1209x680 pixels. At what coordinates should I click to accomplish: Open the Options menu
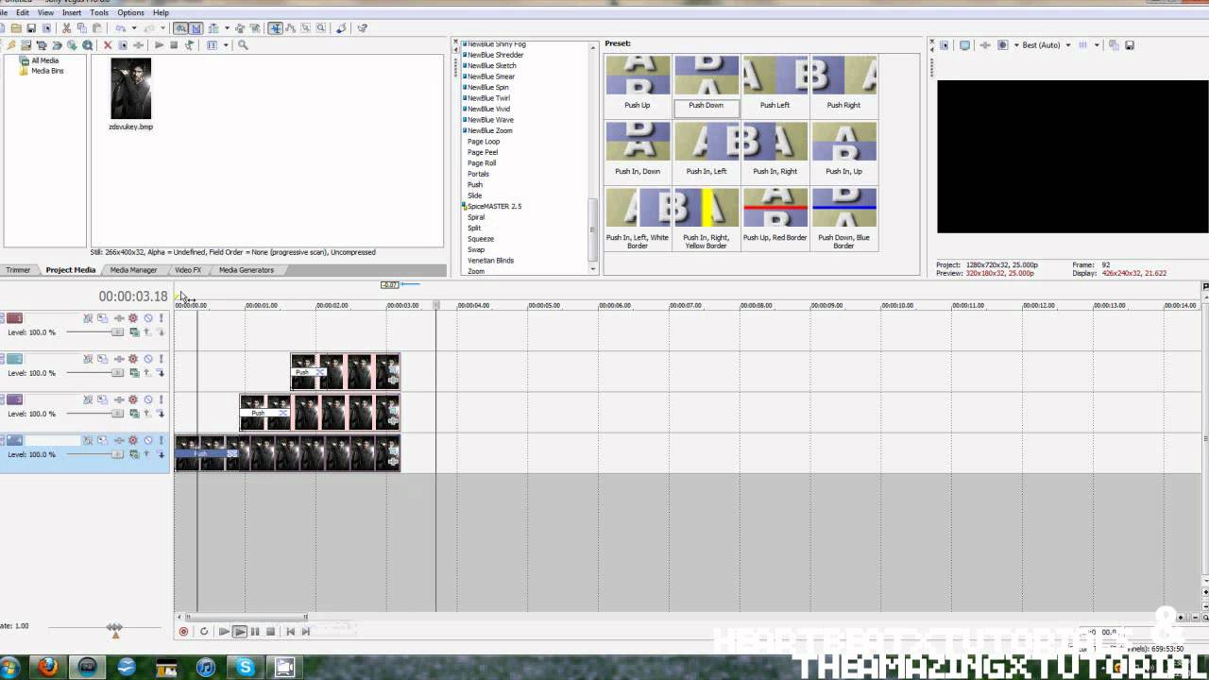point(130,12)
